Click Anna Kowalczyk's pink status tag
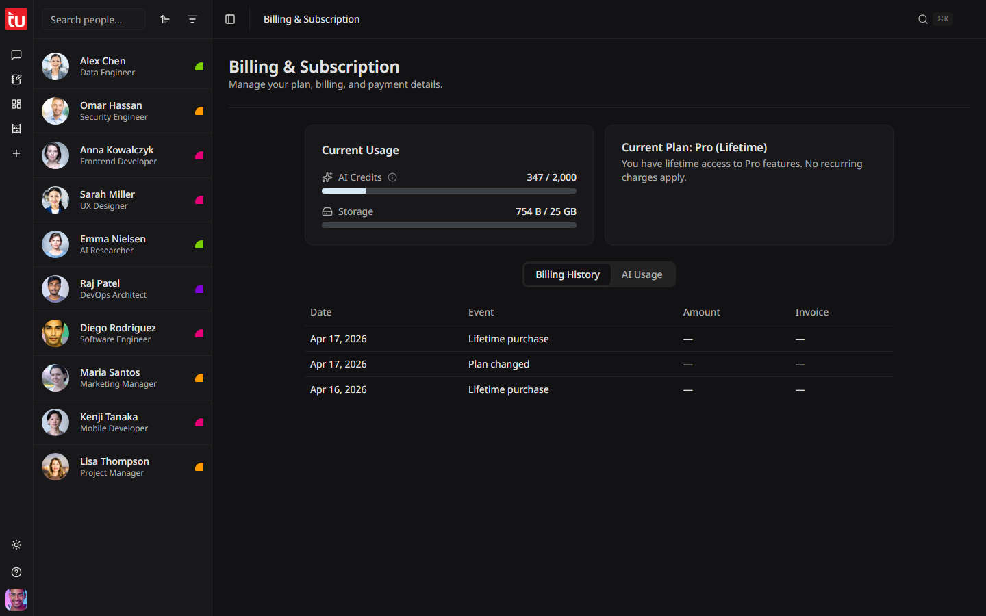This screenshot has width=986, height=616. [199, 155]
